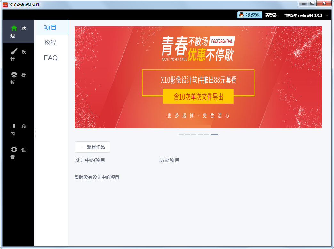Image resolution: width=334 pixels, height=249 pixels.
Task: Open the 模板 layers section
Action: pos(18,79)
